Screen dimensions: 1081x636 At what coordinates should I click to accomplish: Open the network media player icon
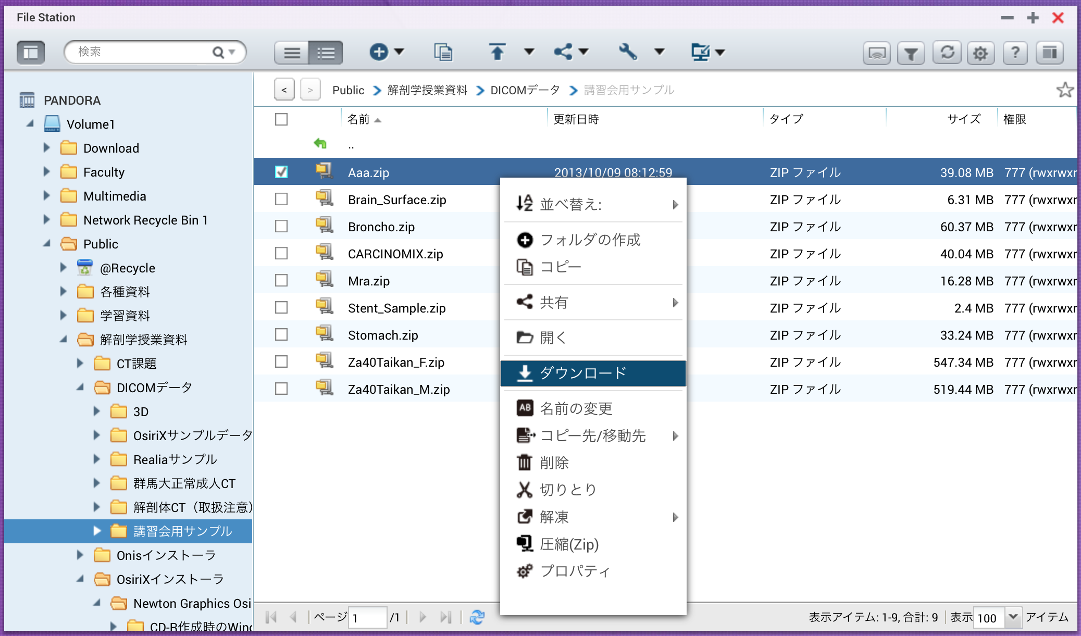point(877,53)
